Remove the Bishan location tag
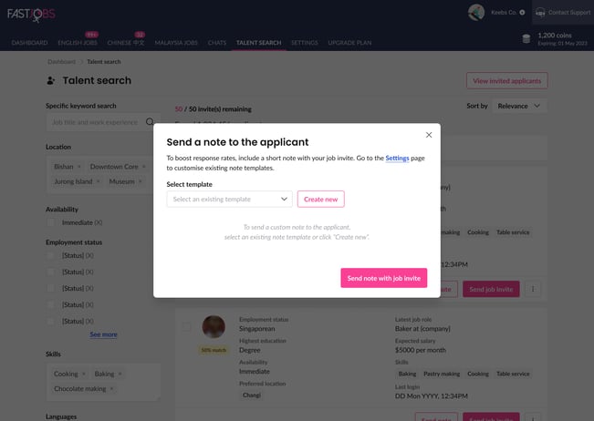This screenshot has width=594, height=421. click(x=79, y=167)
